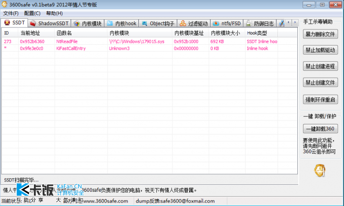Open the 文件(F) menu
344x206 pixels.
[11, 13]
